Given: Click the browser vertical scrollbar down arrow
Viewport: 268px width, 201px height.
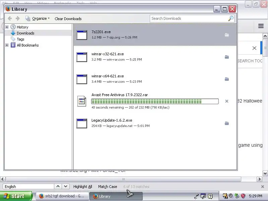Looking at the screenshot, I should (265, 173).
